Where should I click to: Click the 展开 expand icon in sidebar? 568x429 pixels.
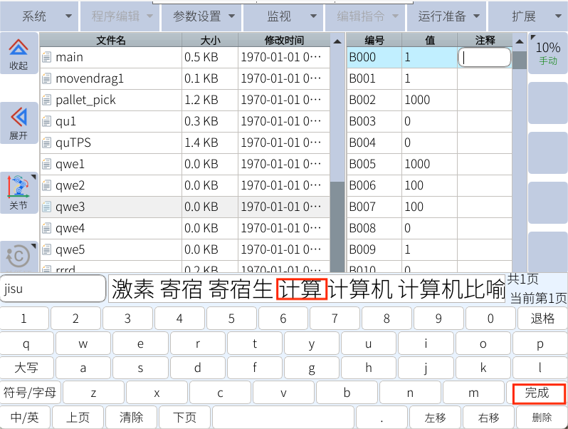click(x=19, y=123)
